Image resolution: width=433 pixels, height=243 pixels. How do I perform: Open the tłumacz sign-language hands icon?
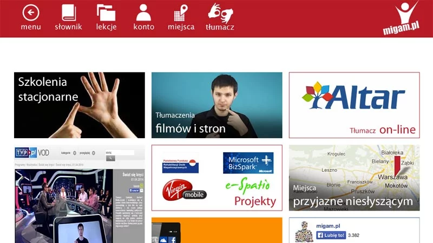coord(220,13)
